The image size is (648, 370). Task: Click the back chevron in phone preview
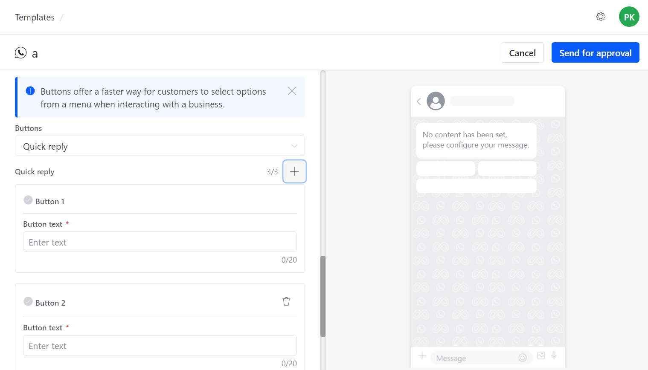(x=419, y=101)
